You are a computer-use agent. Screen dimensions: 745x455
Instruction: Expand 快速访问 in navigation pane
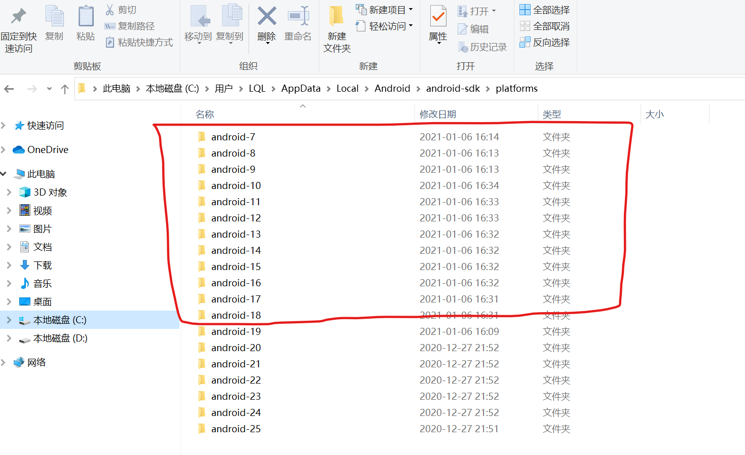4,125
